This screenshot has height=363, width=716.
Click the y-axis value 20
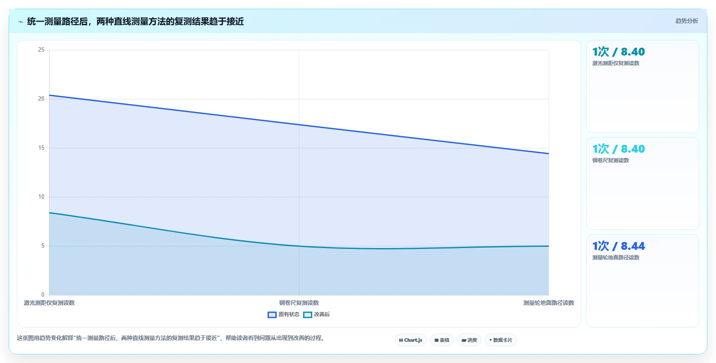(41, 99)
